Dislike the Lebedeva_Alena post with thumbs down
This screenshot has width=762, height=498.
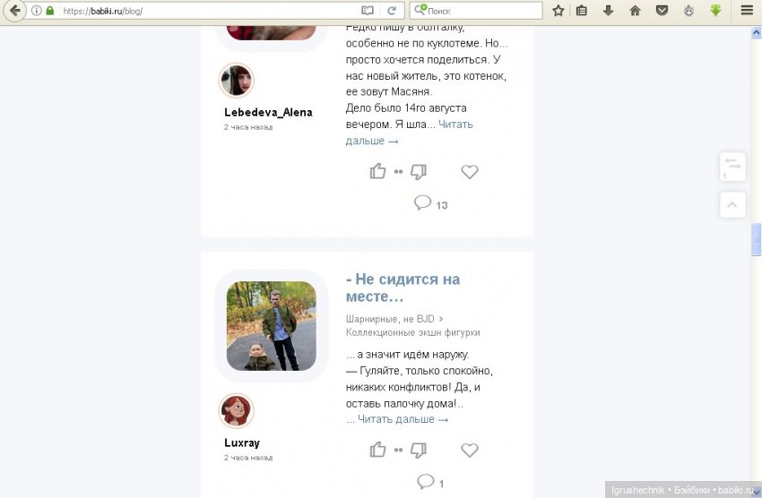[x=419, y=171]
